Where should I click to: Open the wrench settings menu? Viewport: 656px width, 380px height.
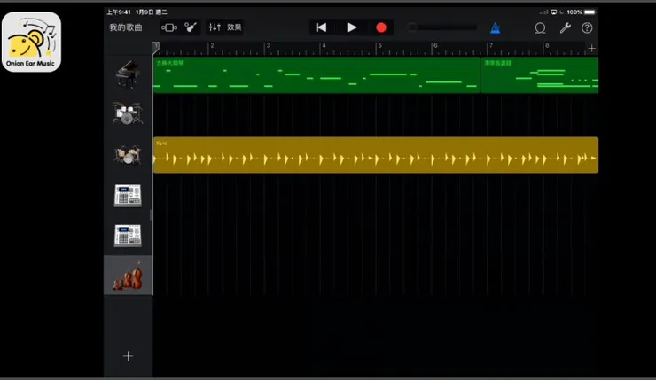pyautogui.click(x=564, y=27)
